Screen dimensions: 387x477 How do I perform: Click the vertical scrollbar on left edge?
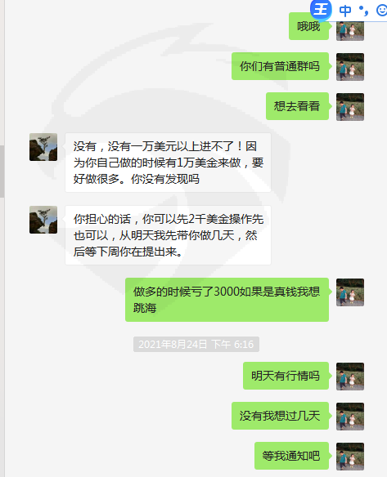pos(2,172)
